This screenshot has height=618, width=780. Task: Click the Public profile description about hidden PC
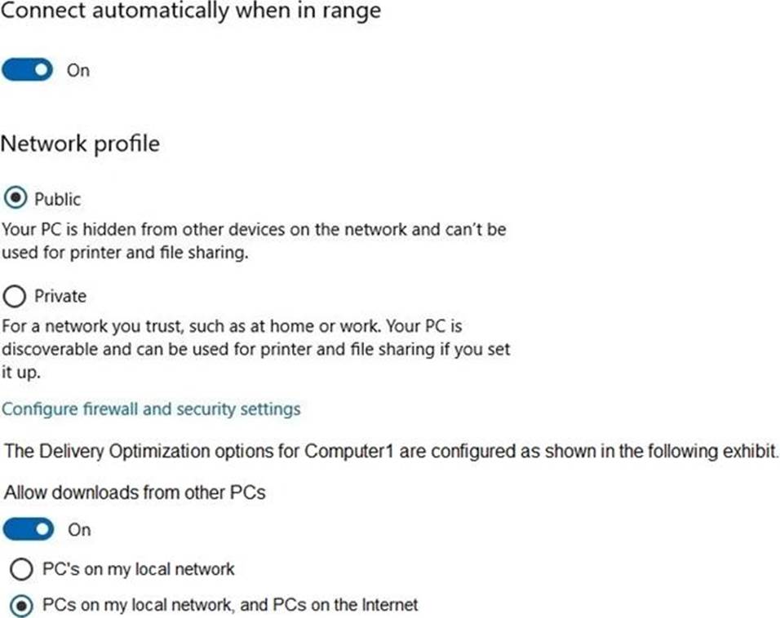253,241
